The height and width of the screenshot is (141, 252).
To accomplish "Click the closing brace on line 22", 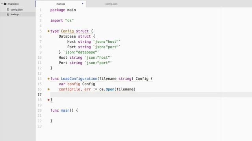I will 51,121.
